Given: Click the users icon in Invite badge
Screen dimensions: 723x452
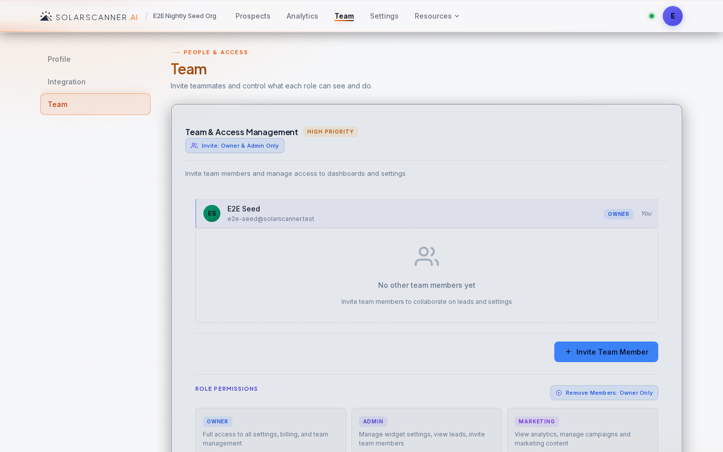Looking at the screenshot, I should 194,146.
